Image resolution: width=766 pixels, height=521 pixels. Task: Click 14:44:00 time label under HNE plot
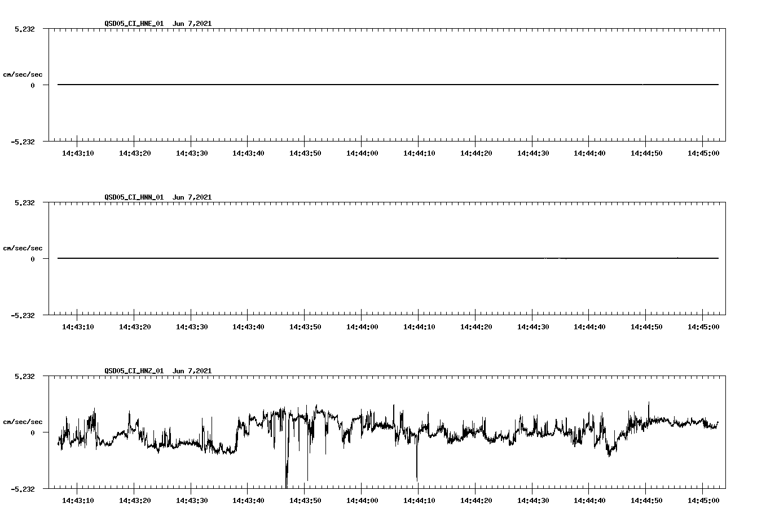pos(362,153)
